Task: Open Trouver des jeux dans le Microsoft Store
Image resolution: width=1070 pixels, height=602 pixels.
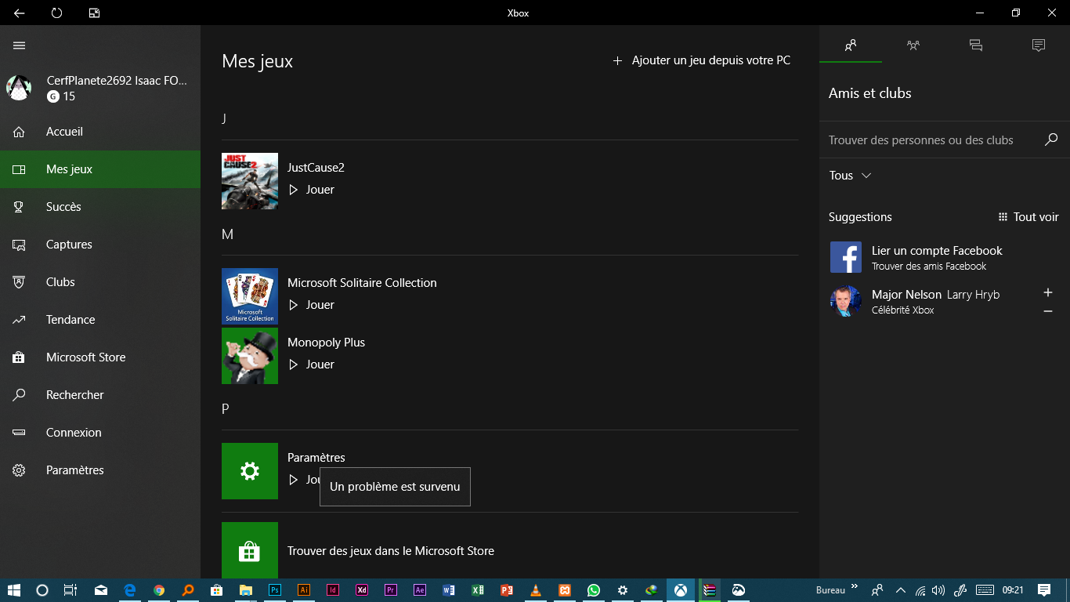Action: [391, 551]
